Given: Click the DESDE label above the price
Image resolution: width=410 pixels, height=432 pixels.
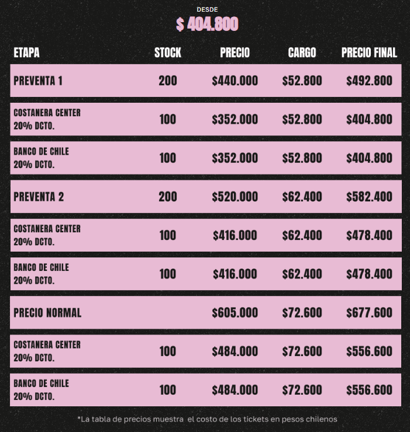Looking at the screenshot, I should point(207,9).
